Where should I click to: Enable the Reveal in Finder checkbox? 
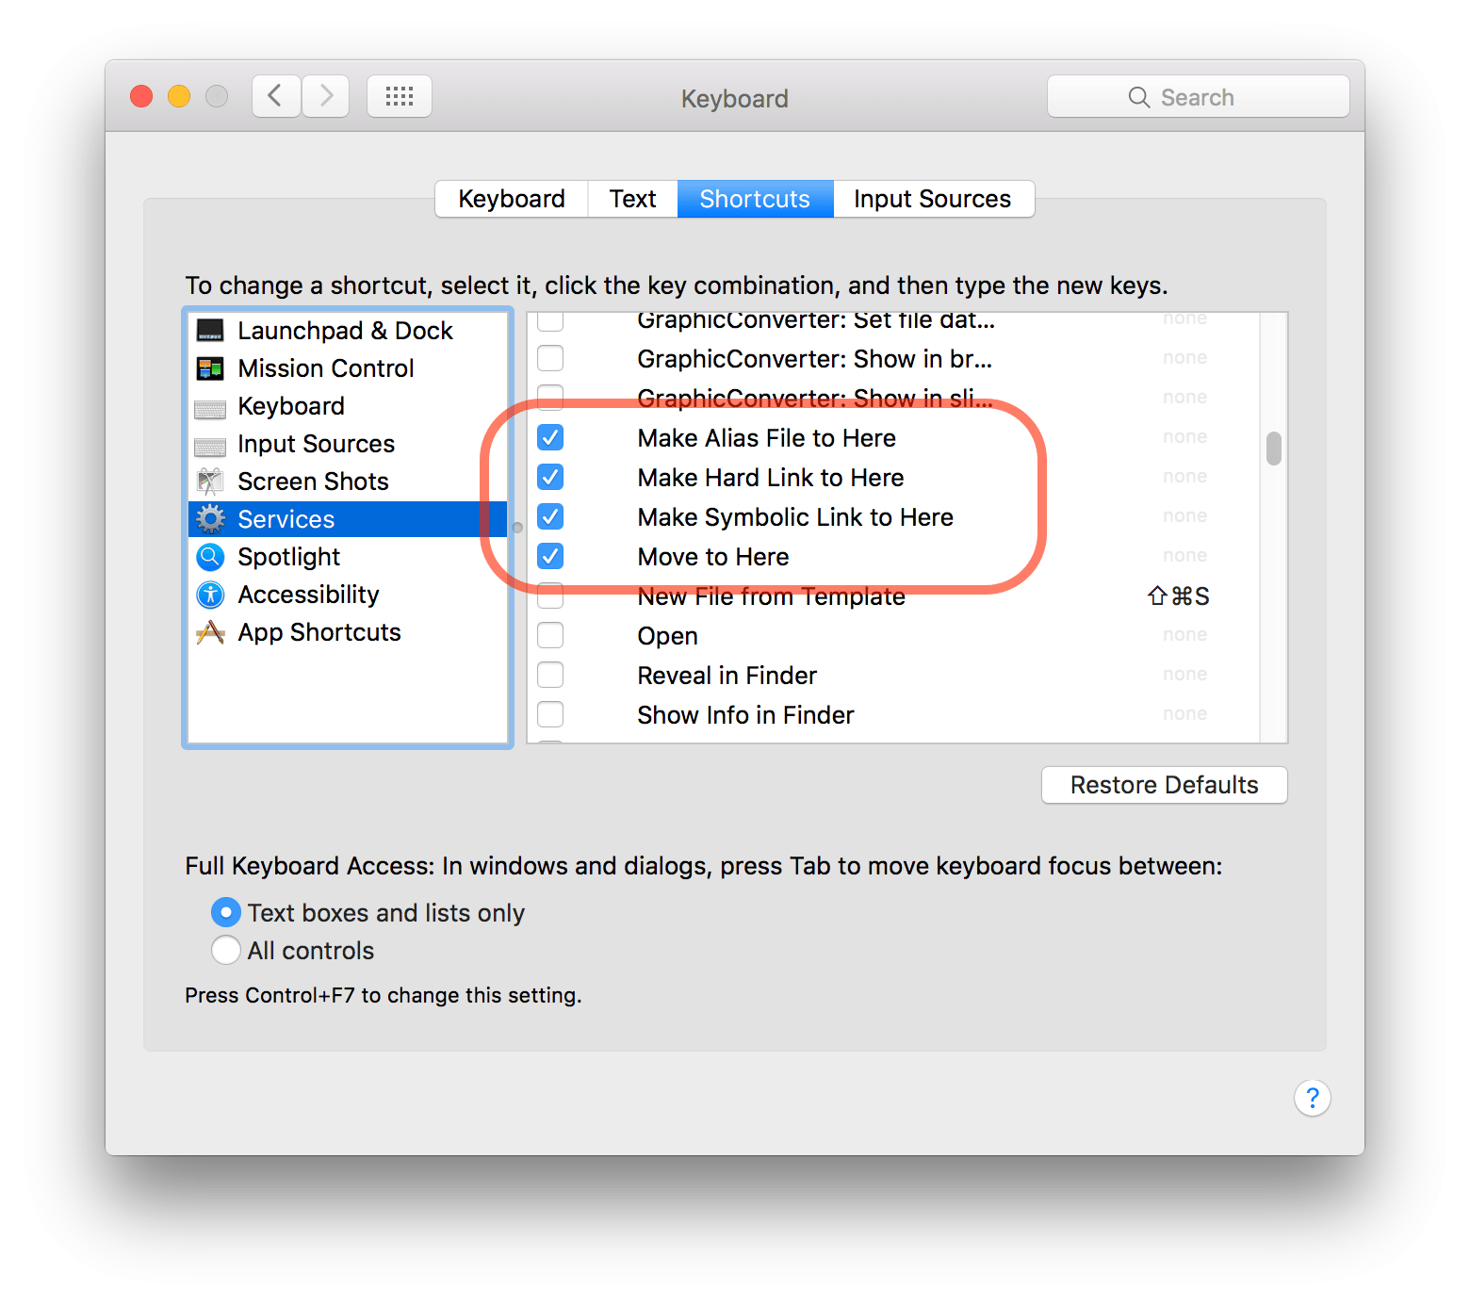[x=549, y=675]
